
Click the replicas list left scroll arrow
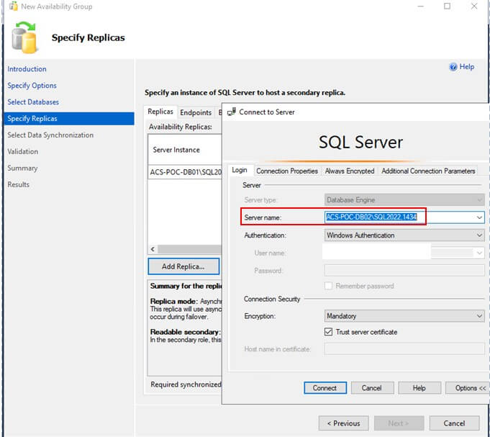[x=153, y=249]
